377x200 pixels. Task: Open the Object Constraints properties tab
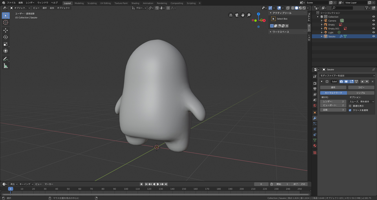point(315,134)
